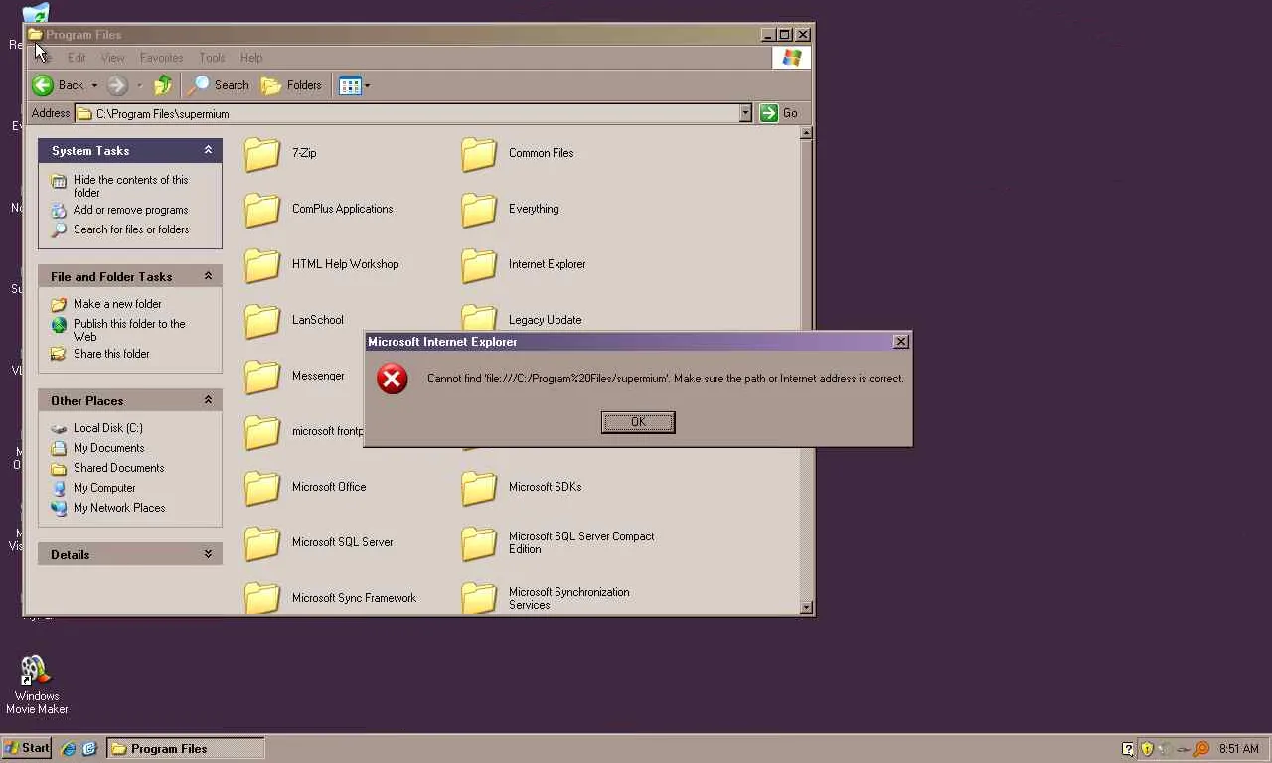Viewport: 1272px width, 763px height.
Task: Click the Go button beside the address bar
Action: tap(779, 113)
